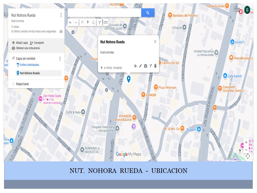This screenshot has width=257, height=193.
Task: Click Añadir capa button
Action: [20, 43]
